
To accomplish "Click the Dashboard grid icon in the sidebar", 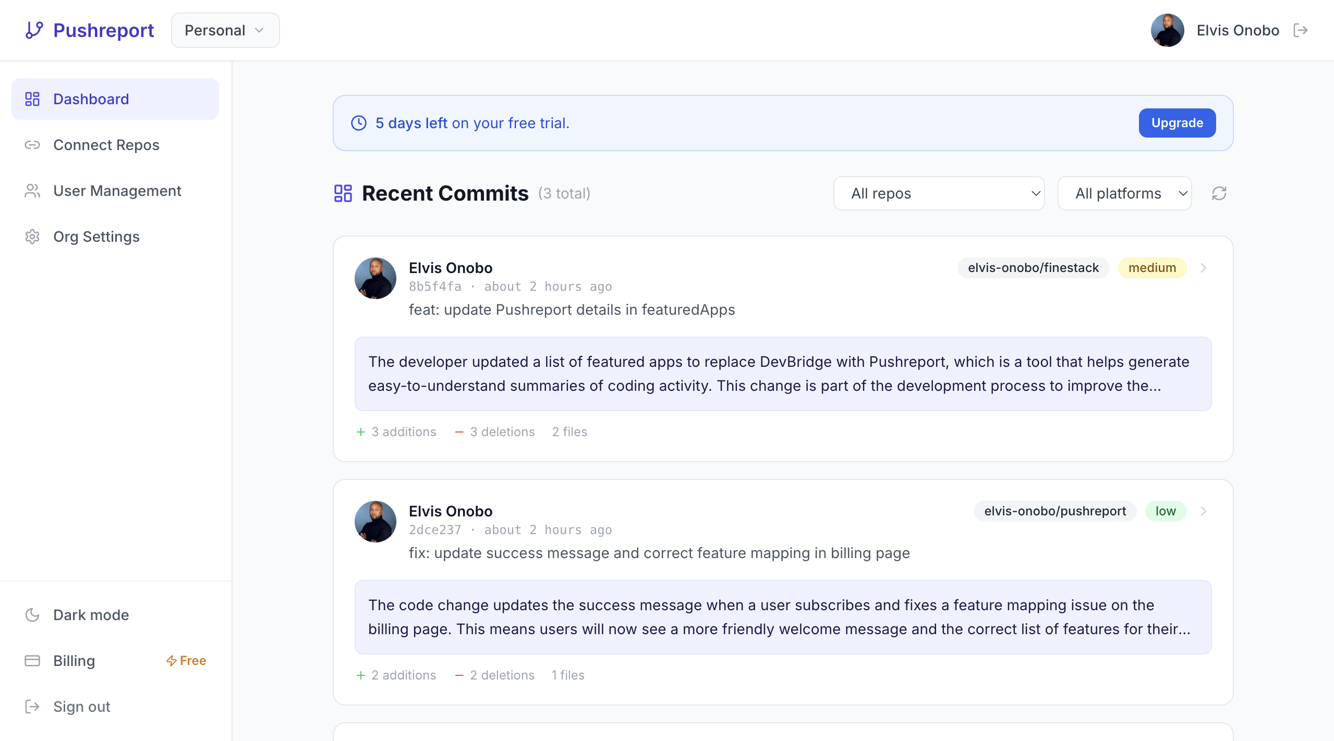I will pos(32,99).
